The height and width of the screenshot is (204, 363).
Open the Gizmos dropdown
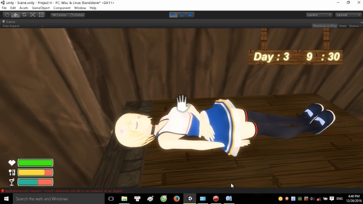(x=355, y=26)
